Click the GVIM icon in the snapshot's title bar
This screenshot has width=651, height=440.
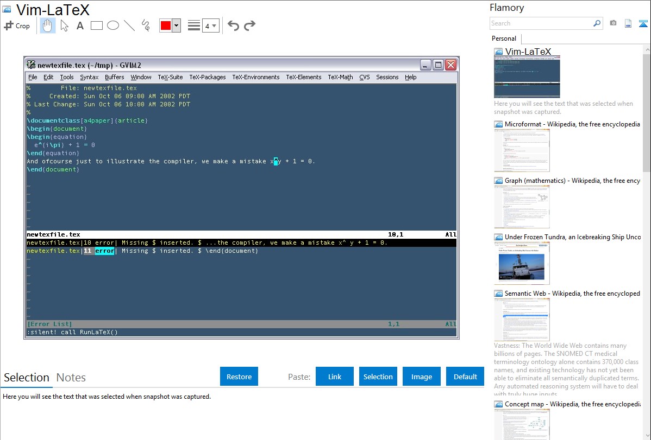pyautogui.click(x=31, y=65)
